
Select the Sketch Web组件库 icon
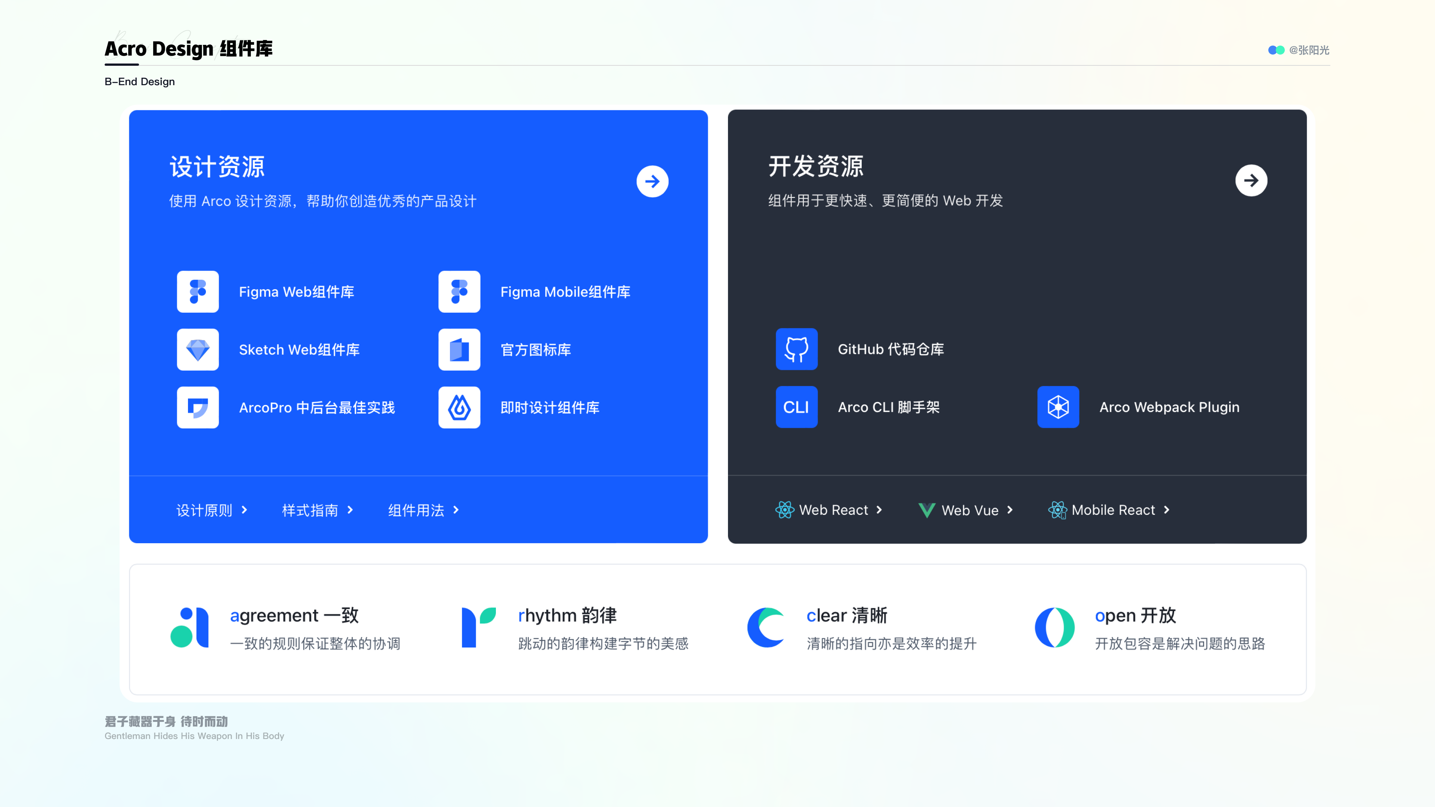[197, 349]
